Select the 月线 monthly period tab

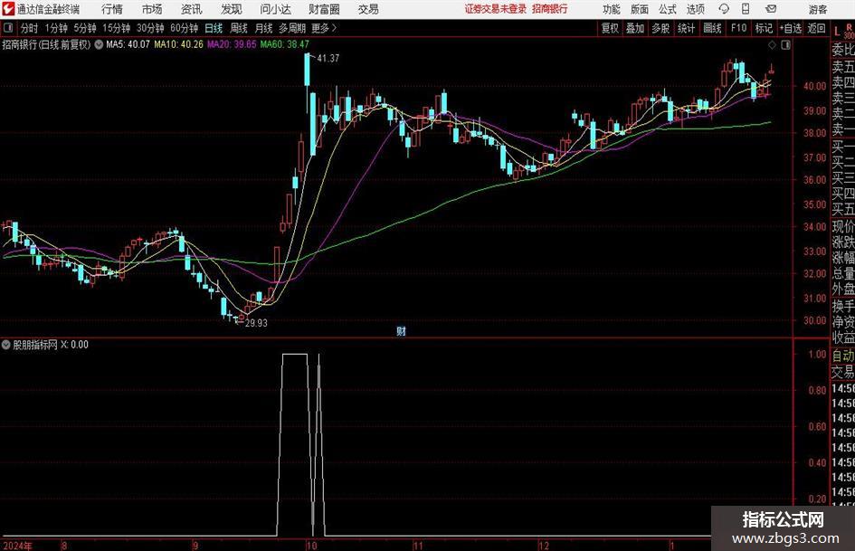click(x=263, y=28)
